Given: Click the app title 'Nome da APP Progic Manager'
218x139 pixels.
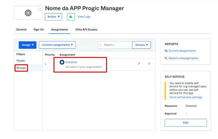Looking at the screenshot, I should [85, 8].
